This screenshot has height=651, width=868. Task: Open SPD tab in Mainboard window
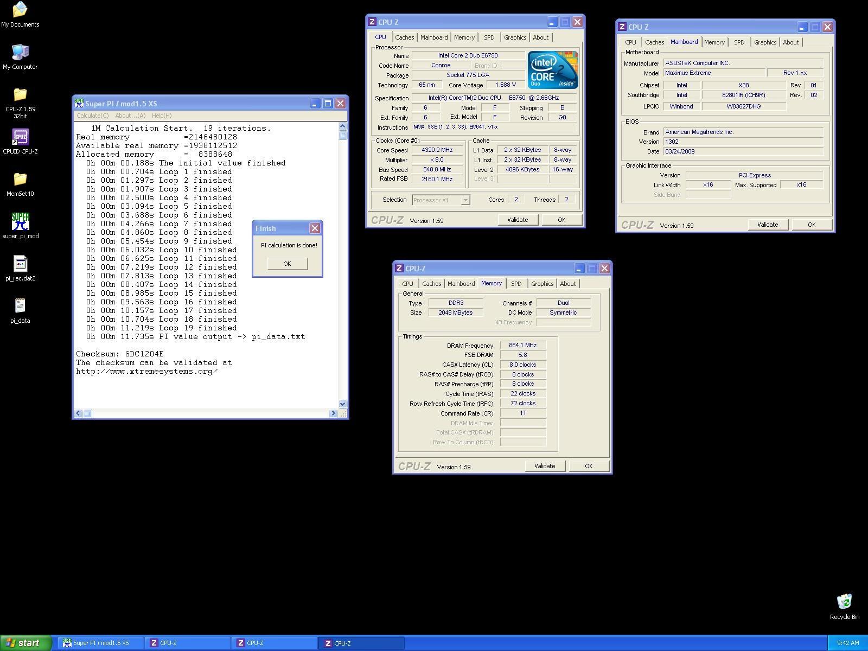(739, 42)
